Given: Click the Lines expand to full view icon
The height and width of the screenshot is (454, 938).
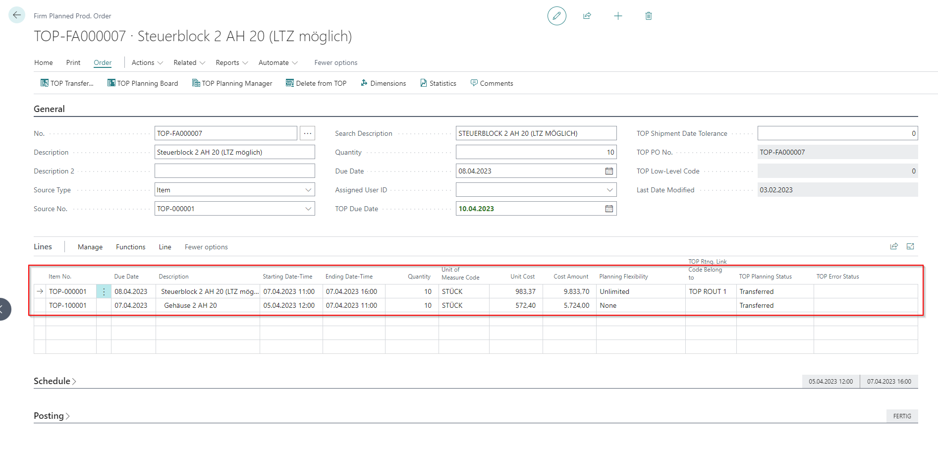Looking at the screenshot, I should click(910, 246).
